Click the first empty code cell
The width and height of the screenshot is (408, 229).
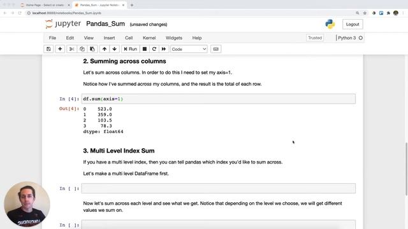(218, 188)
